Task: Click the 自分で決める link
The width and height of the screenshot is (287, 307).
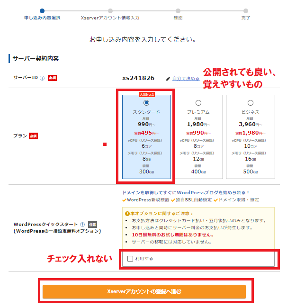Action: click(x=186, y=79)
